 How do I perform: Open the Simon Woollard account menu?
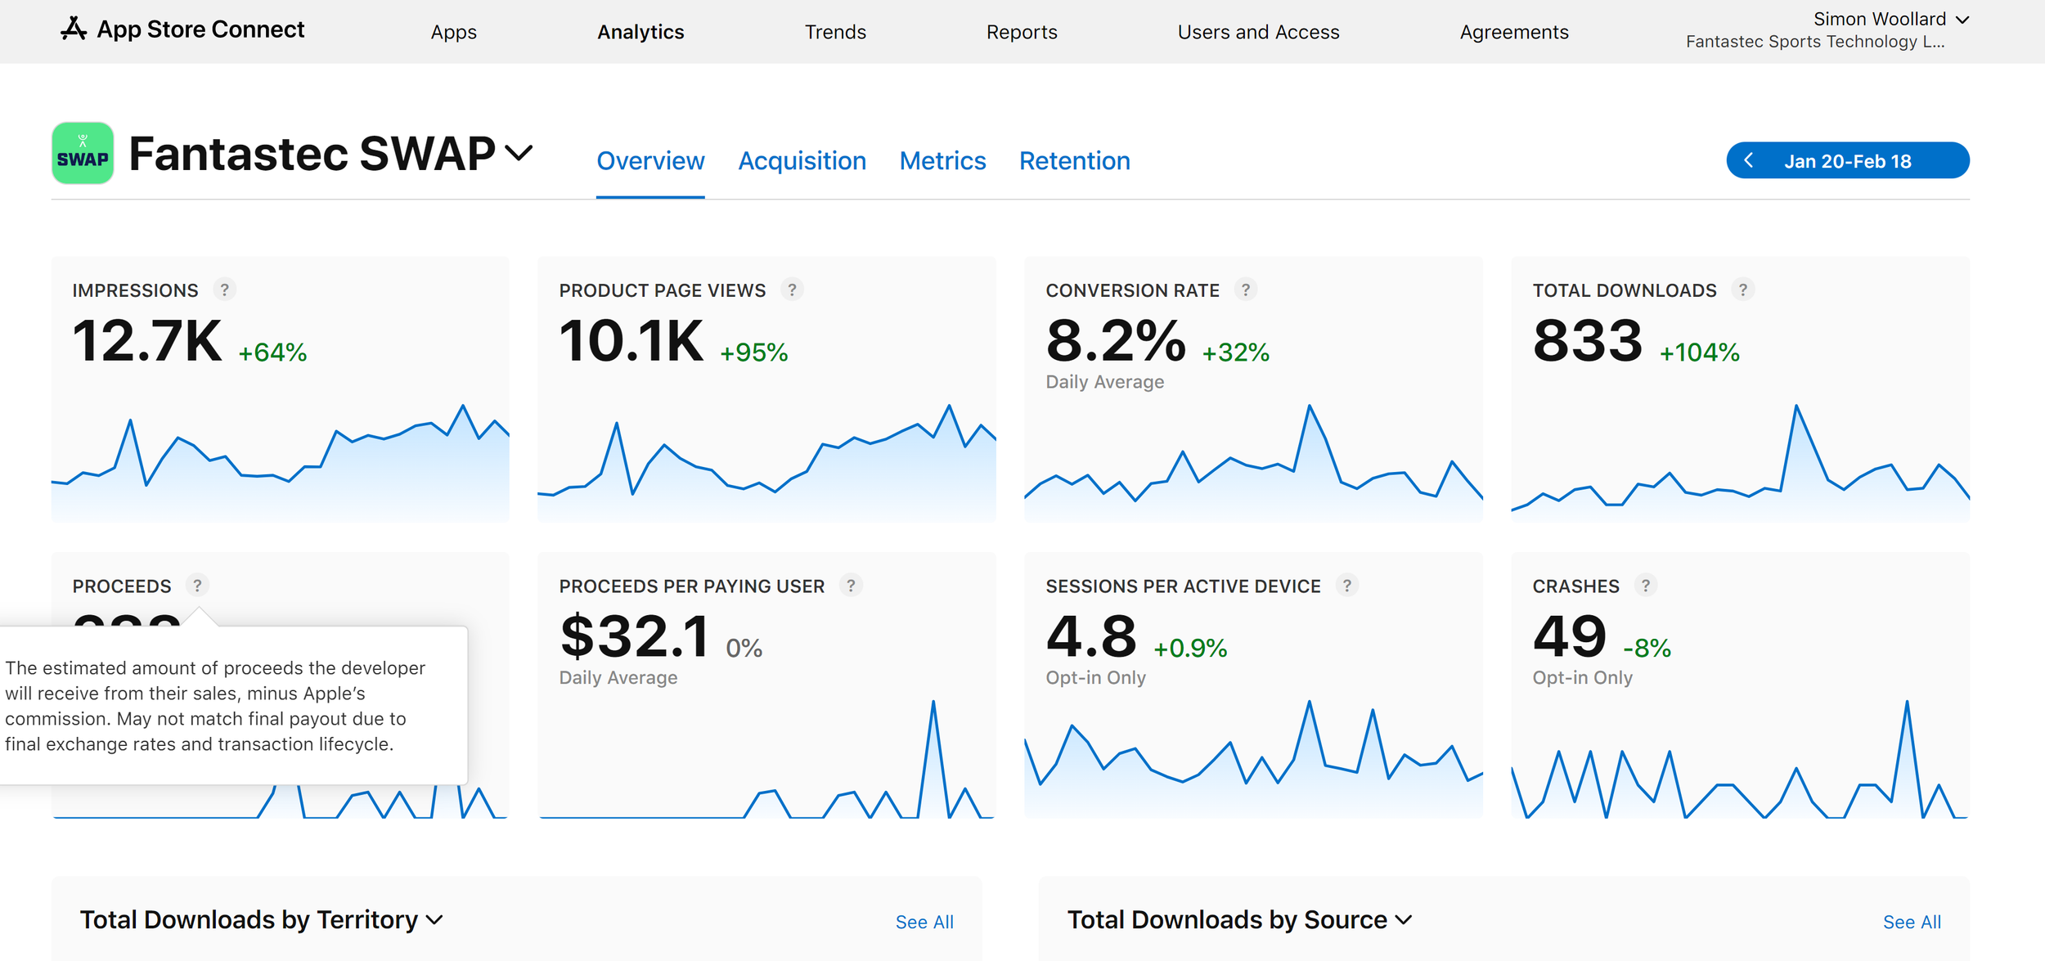1890,19
